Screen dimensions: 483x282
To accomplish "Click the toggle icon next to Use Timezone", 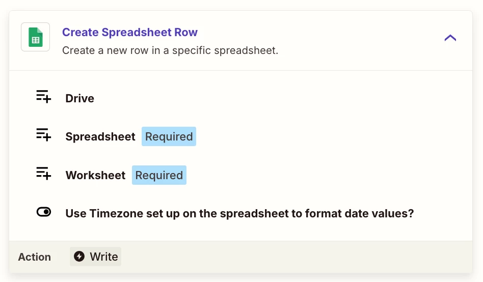I will 44,213.
